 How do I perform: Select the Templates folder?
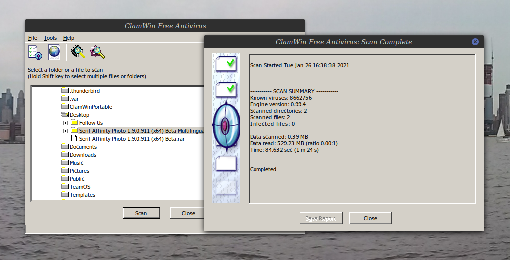click(83, 195)
